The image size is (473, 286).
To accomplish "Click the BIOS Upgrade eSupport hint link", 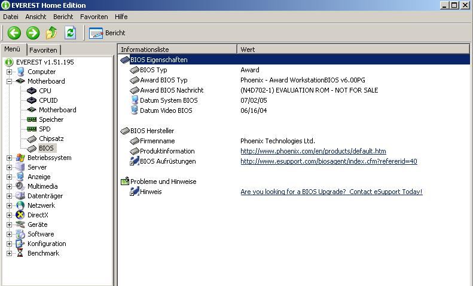I will pos(331,192).
